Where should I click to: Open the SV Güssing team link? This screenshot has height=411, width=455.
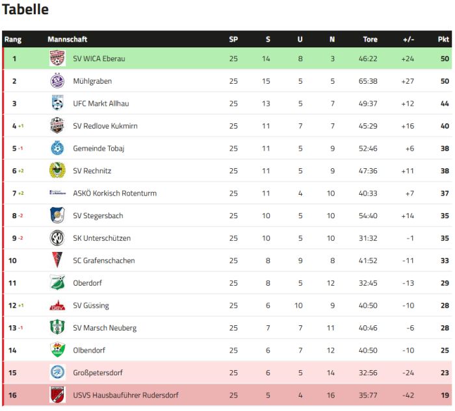[x=90, y=306]
